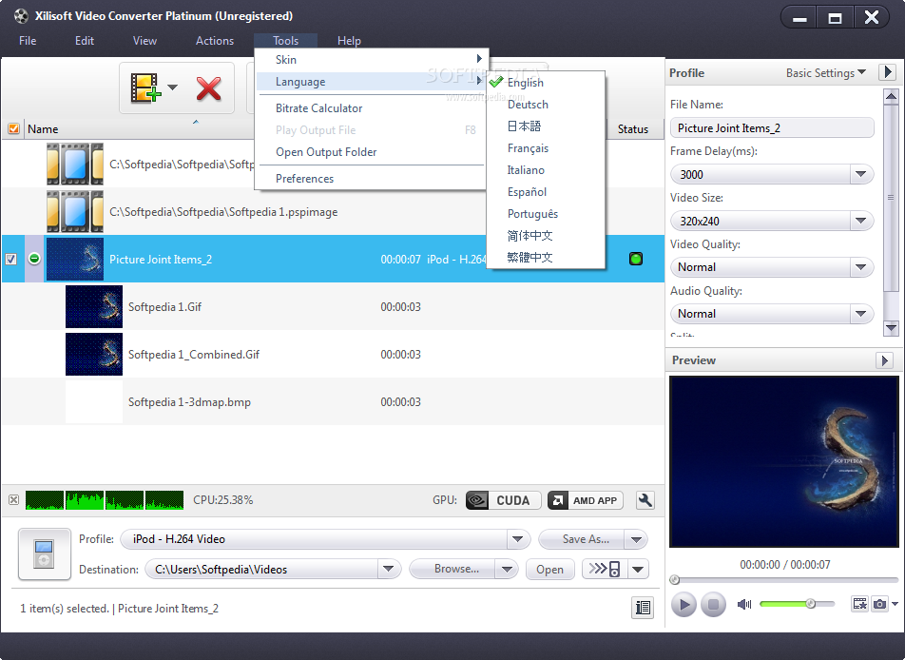This screenshot has height=660, width=905.
Task: Click the CUDA GPU acceleration button
Action: (503, 500)
